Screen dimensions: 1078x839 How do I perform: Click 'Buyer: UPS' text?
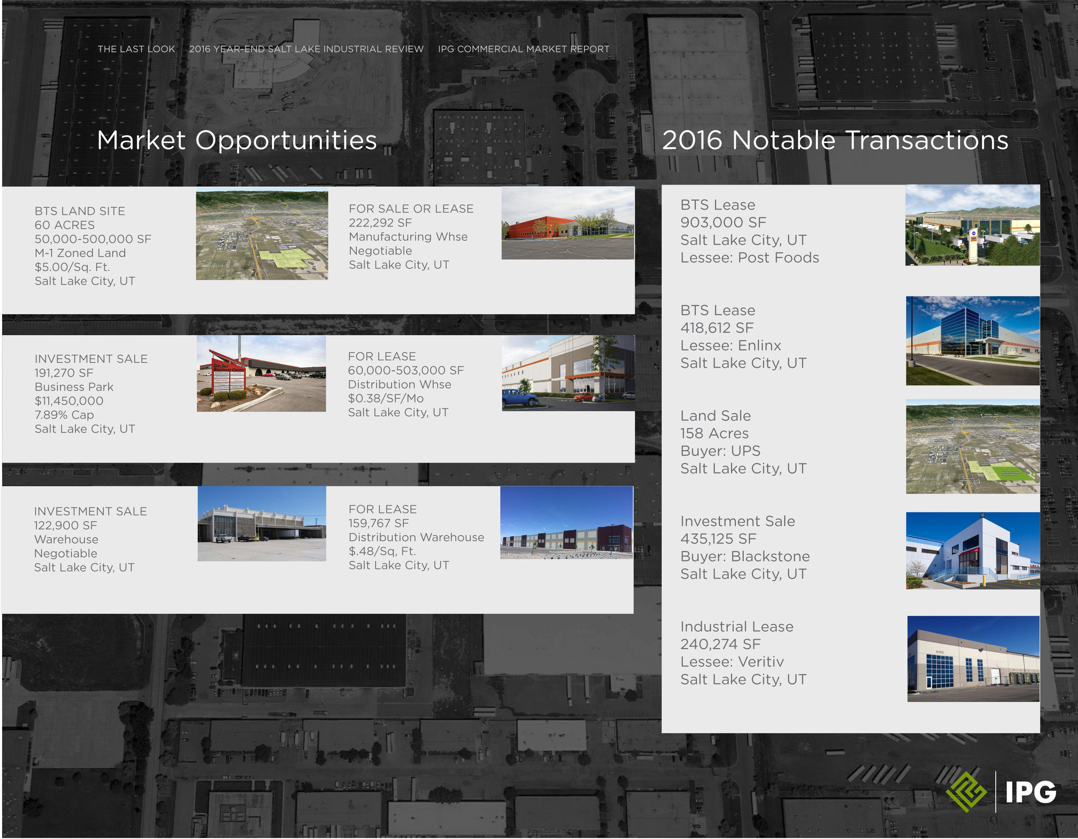(720, 451)
